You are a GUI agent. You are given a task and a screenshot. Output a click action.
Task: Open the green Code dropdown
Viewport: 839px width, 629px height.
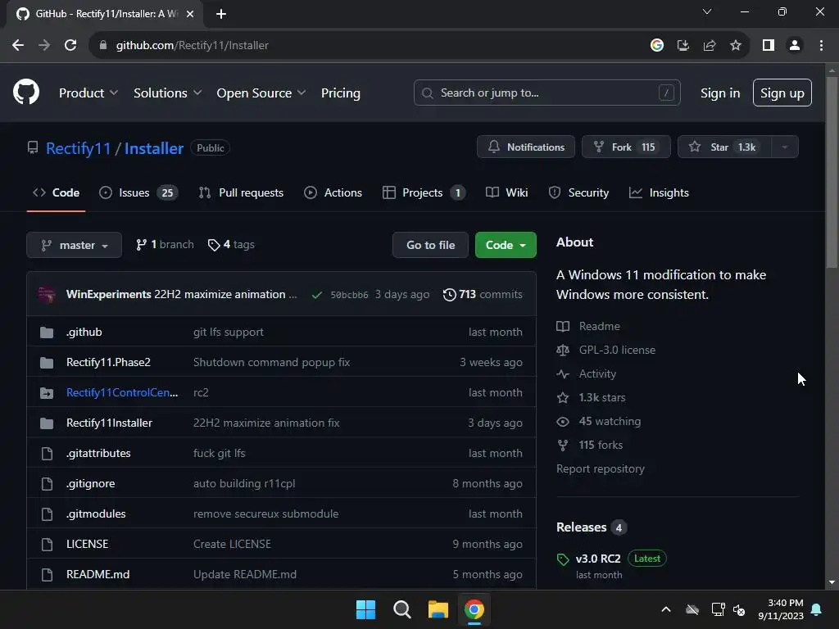506,245
